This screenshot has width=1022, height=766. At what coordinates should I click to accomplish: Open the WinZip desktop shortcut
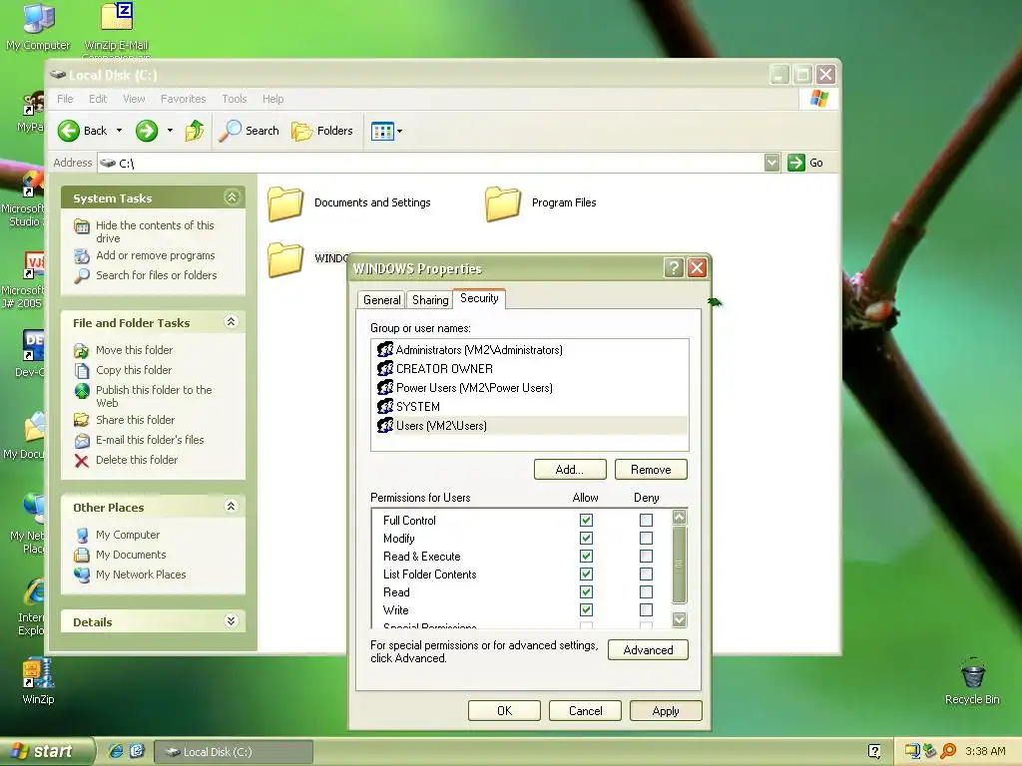pyautogui.click(x=38, y=673)
